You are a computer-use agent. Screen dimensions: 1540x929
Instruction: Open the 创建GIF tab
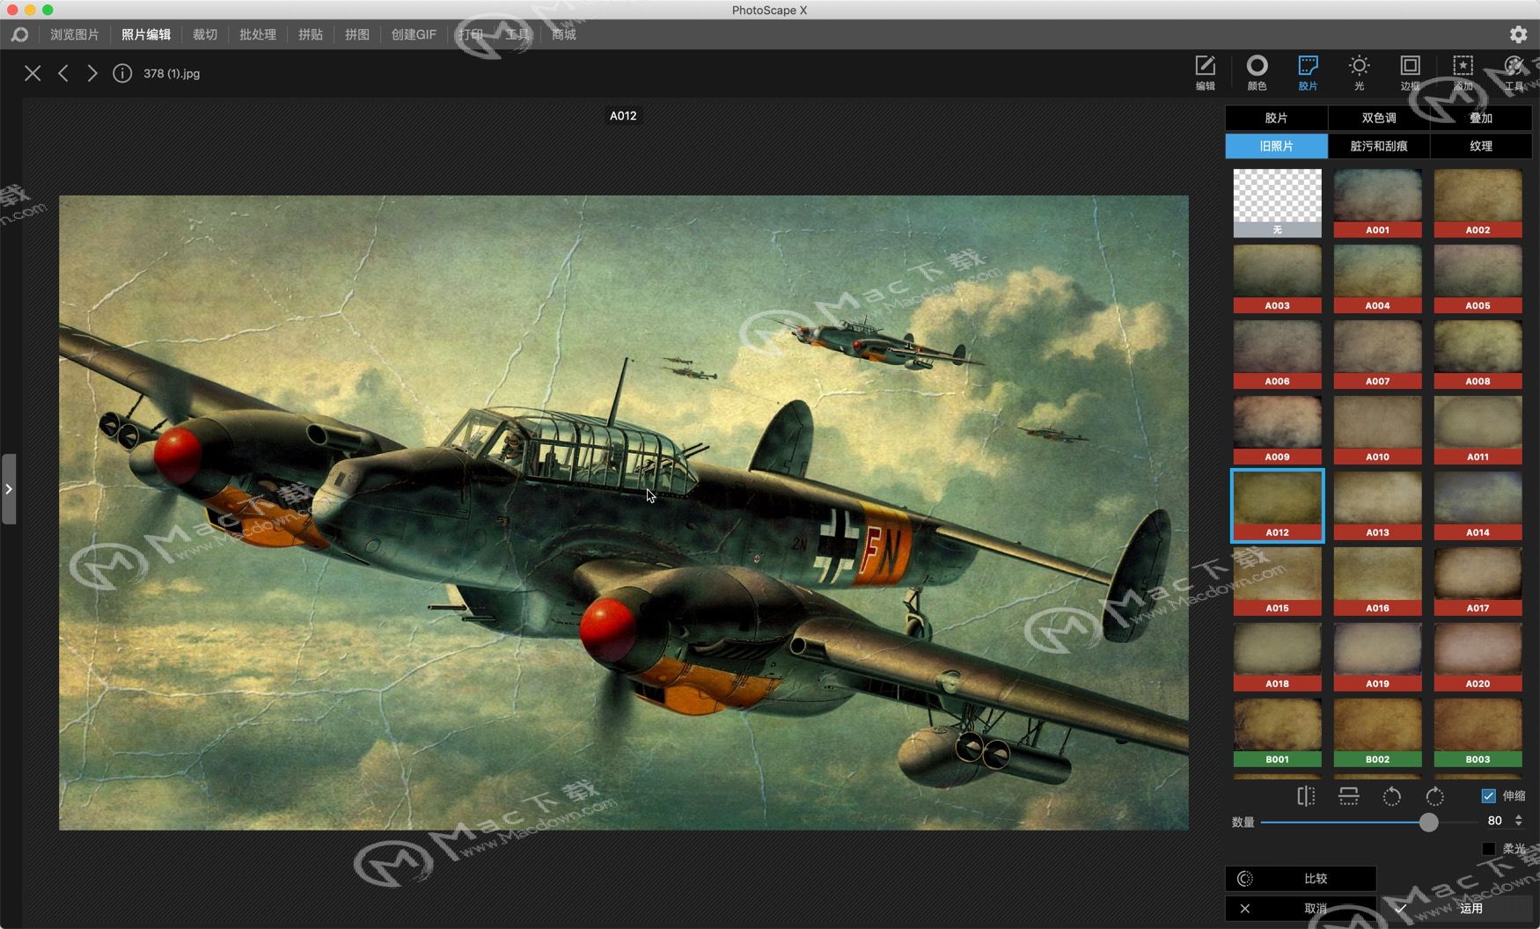point(414,34)
